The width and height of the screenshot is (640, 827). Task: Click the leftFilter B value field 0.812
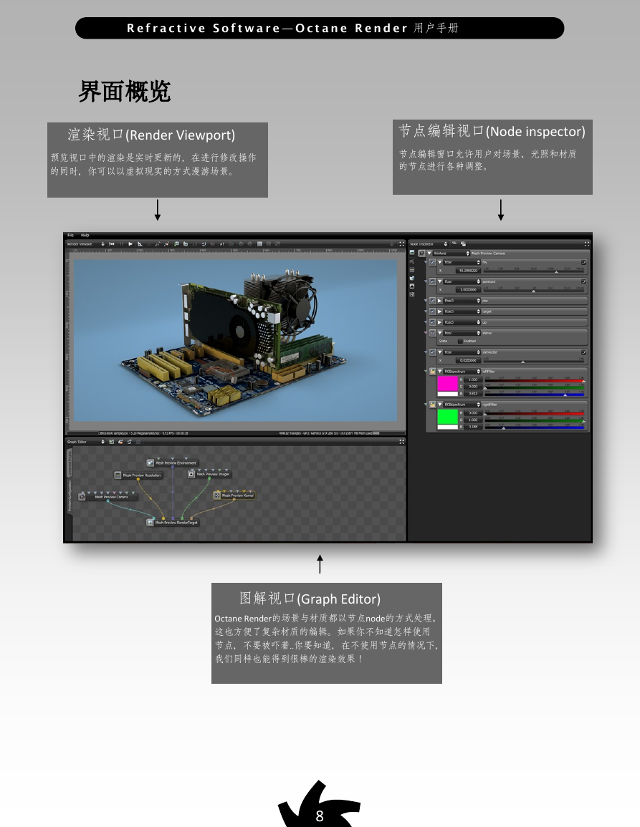tap(473, 394)
